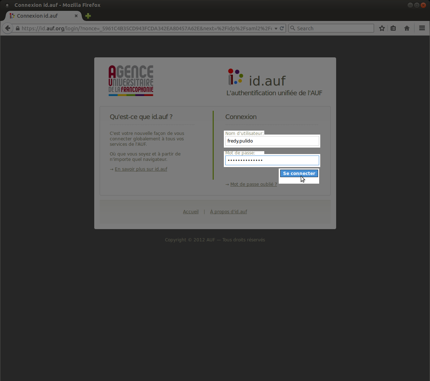Close the Connexion id.auf tab
This screenshot has height=381, width=430.
76,16
